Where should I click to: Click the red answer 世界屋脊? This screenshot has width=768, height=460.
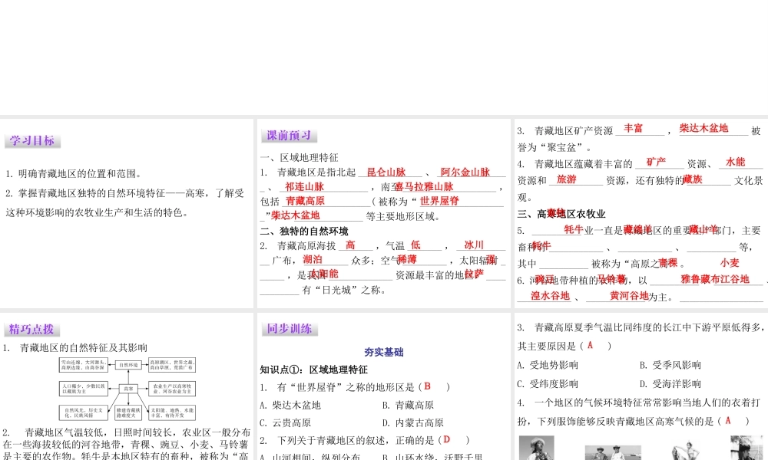pos(439,201)
